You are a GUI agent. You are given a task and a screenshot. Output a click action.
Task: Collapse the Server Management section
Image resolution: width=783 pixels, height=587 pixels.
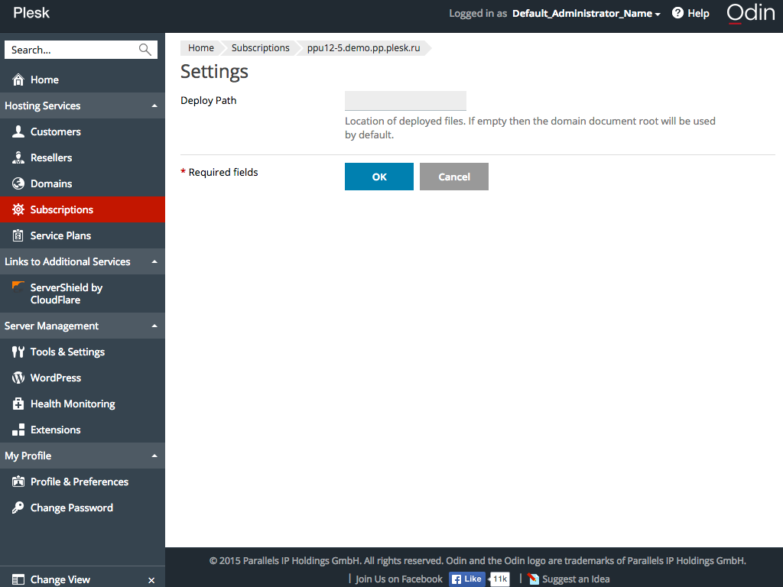point(154,326)
